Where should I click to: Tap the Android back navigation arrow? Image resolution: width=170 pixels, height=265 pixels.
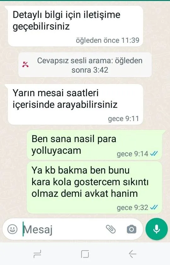click(x=133, y=254)
